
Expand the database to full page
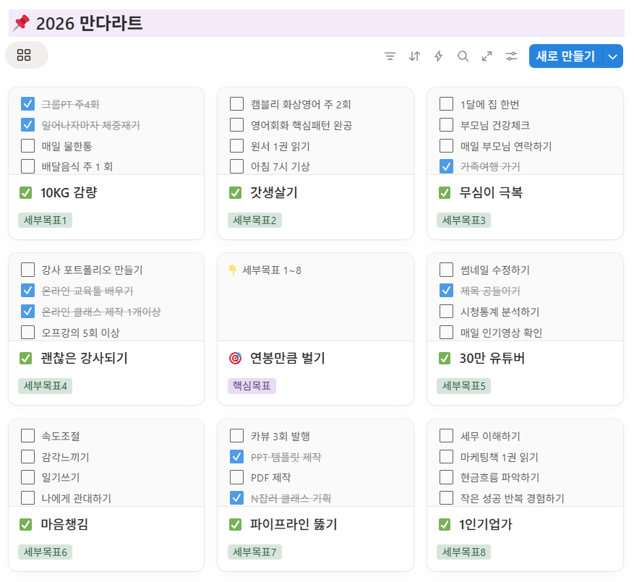pyautogui.click(x=487, y=56)
